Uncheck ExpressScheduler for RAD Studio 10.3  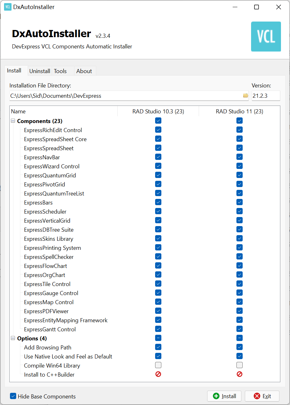[x=158, y=211]
